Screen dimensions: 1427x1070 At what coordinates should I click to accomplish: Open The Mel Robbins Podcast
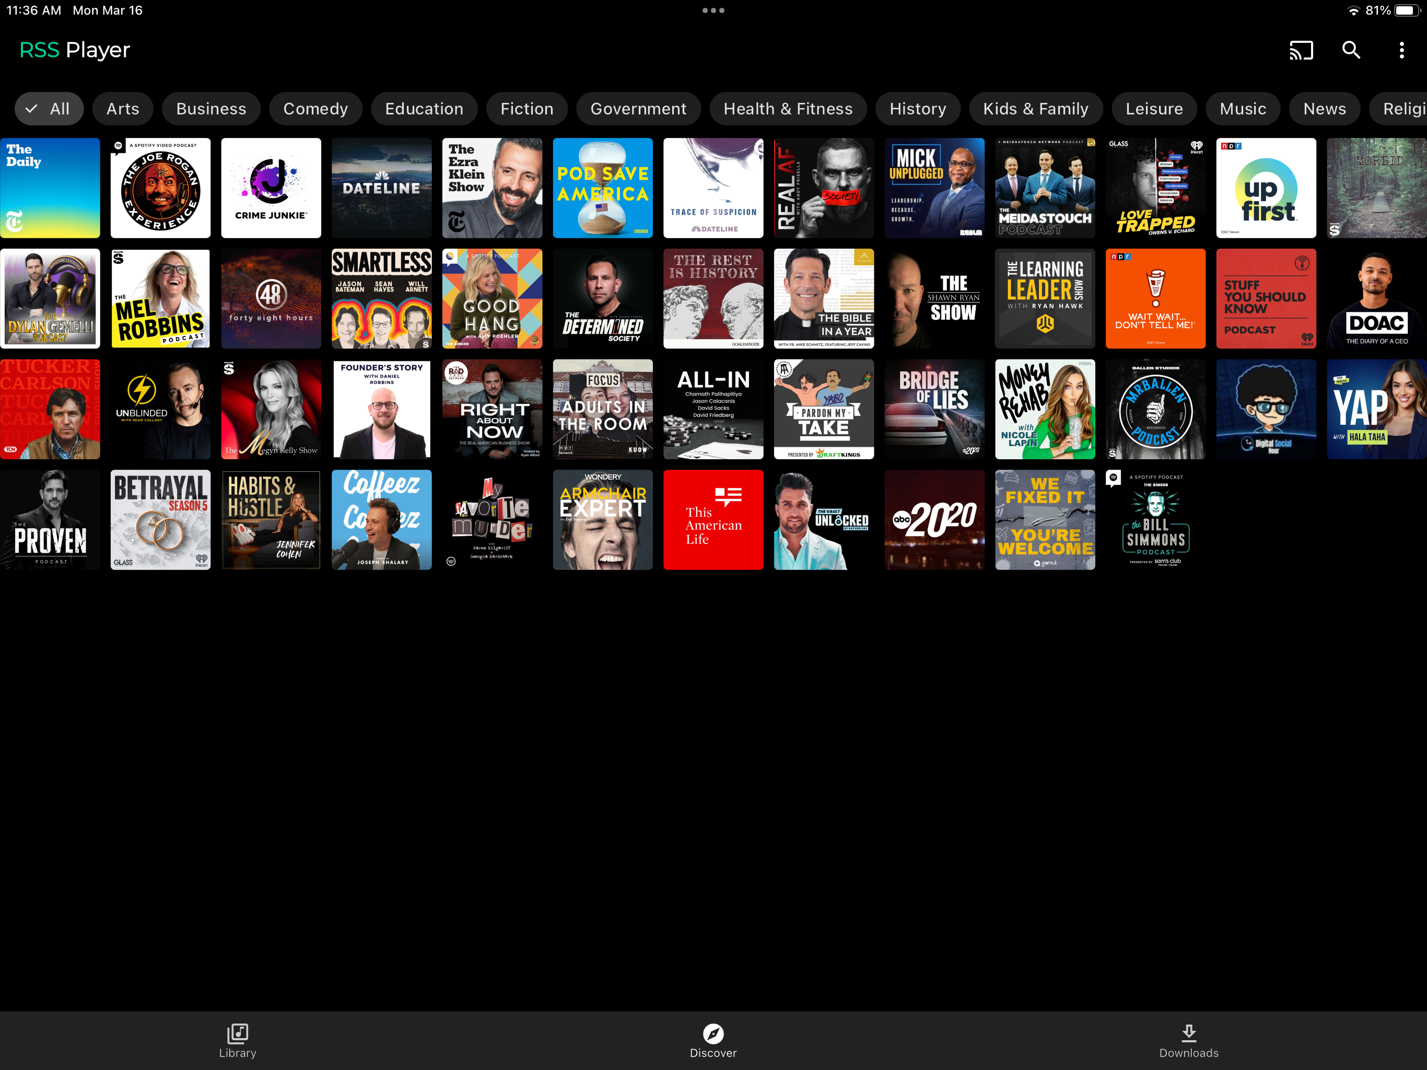[x=161, y=299]
